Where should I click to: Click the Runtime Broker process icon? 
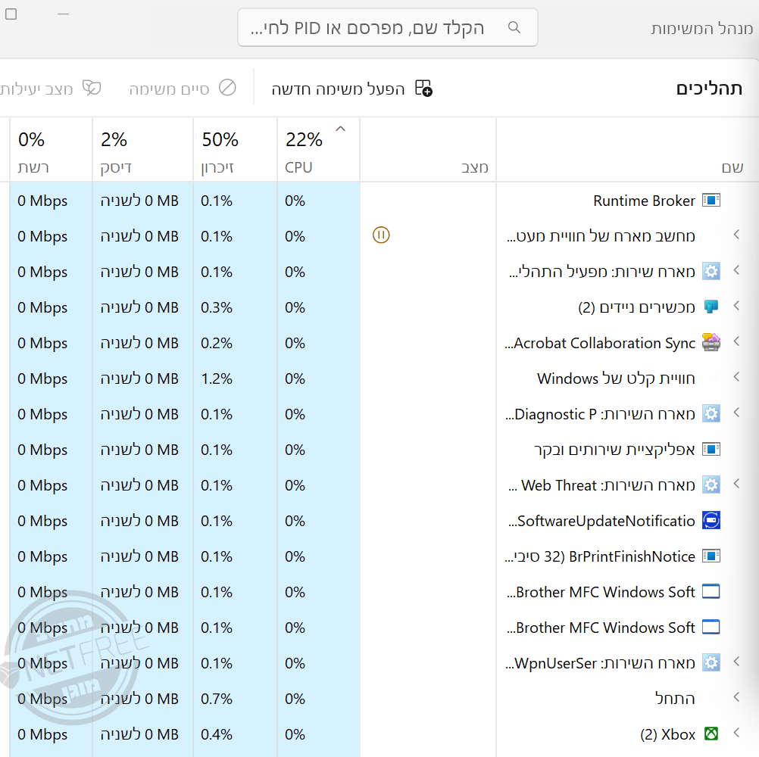(x=711, y=201)
